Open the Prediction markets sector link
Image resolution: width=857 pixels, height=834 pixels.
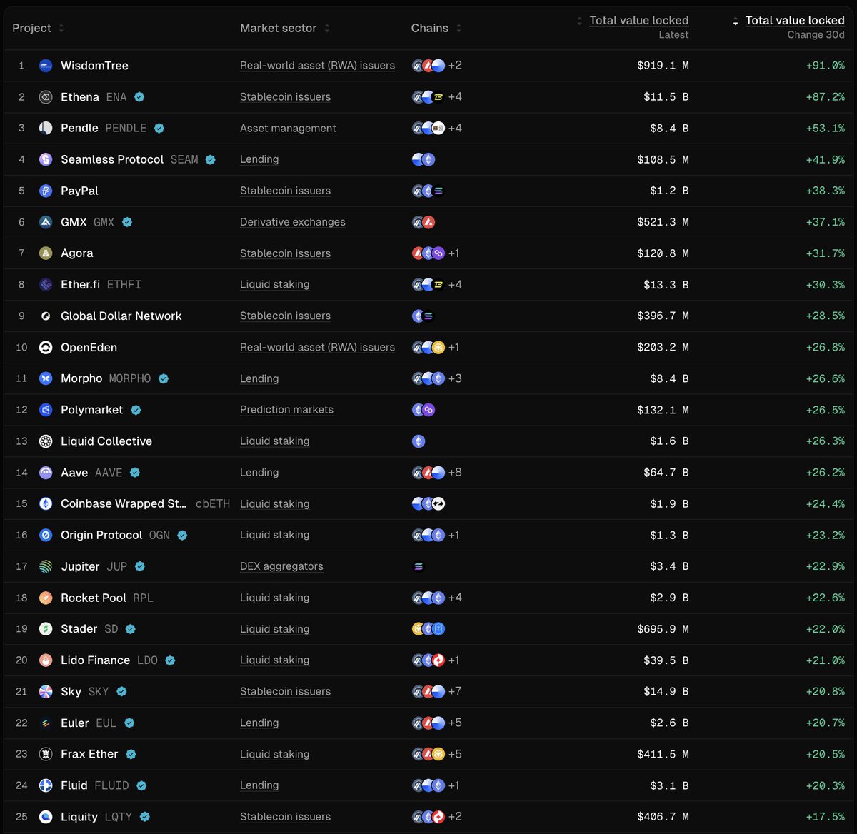286,410
